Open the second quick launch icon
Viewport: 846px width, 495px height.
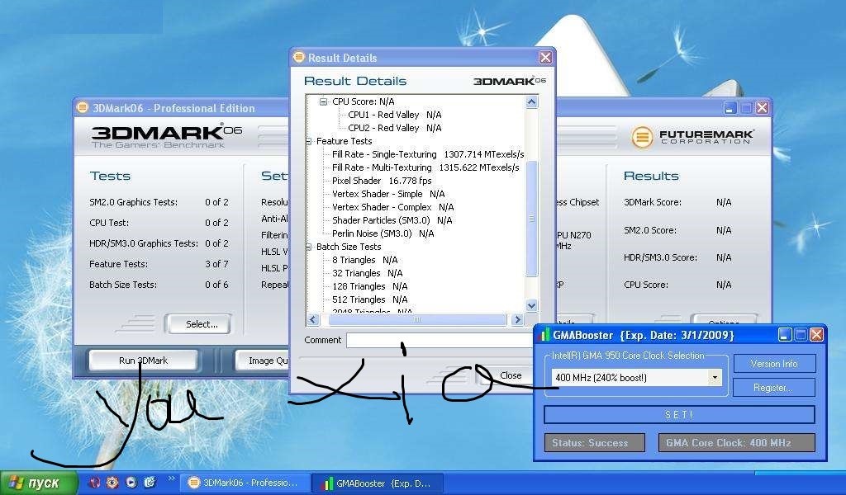pyautogui.click(x=112, y=483)
